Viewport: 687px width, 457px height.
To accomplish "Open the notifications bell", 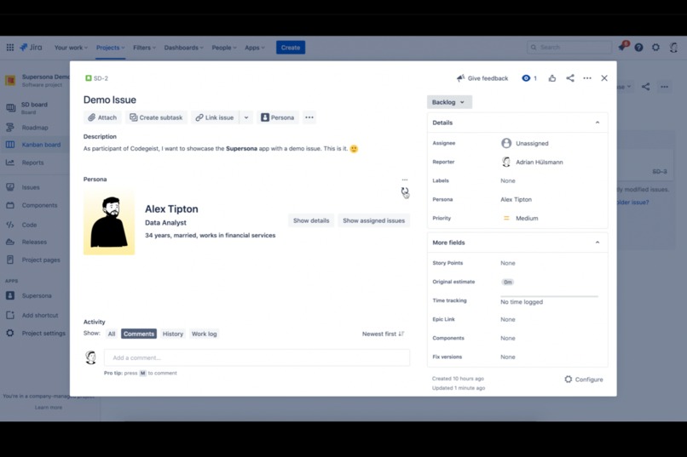I will tap(622, 47).
